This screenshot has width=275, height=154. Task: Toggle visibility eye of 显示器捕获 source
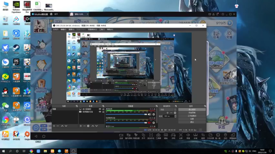coord(100,109)
